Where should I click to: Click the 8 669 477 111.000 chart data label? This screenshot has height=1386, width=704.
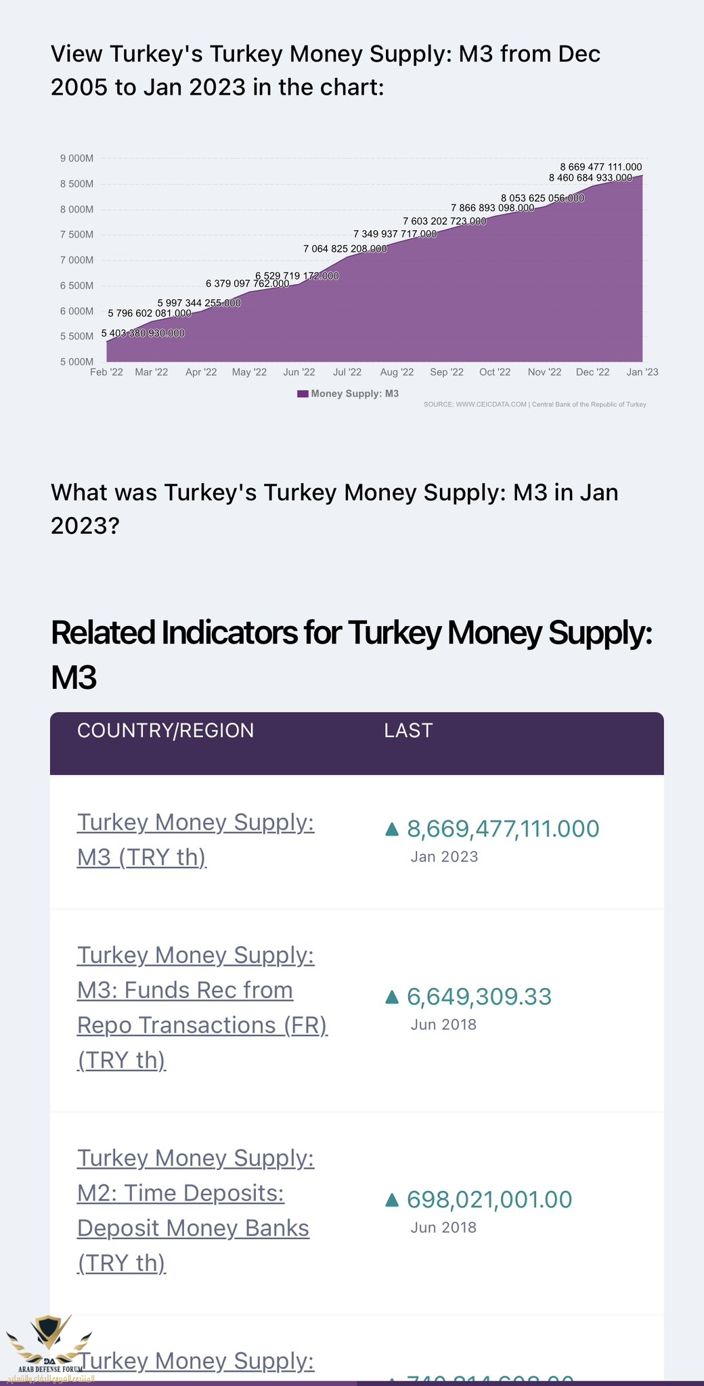[x=600, y=166]
